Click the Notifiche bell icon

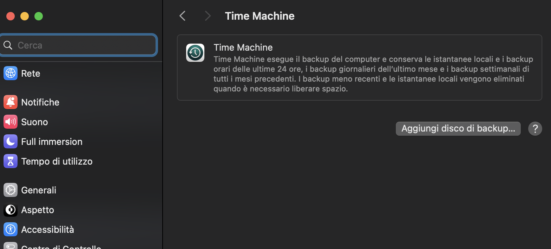pyautogui.click(x=10, y=102)
